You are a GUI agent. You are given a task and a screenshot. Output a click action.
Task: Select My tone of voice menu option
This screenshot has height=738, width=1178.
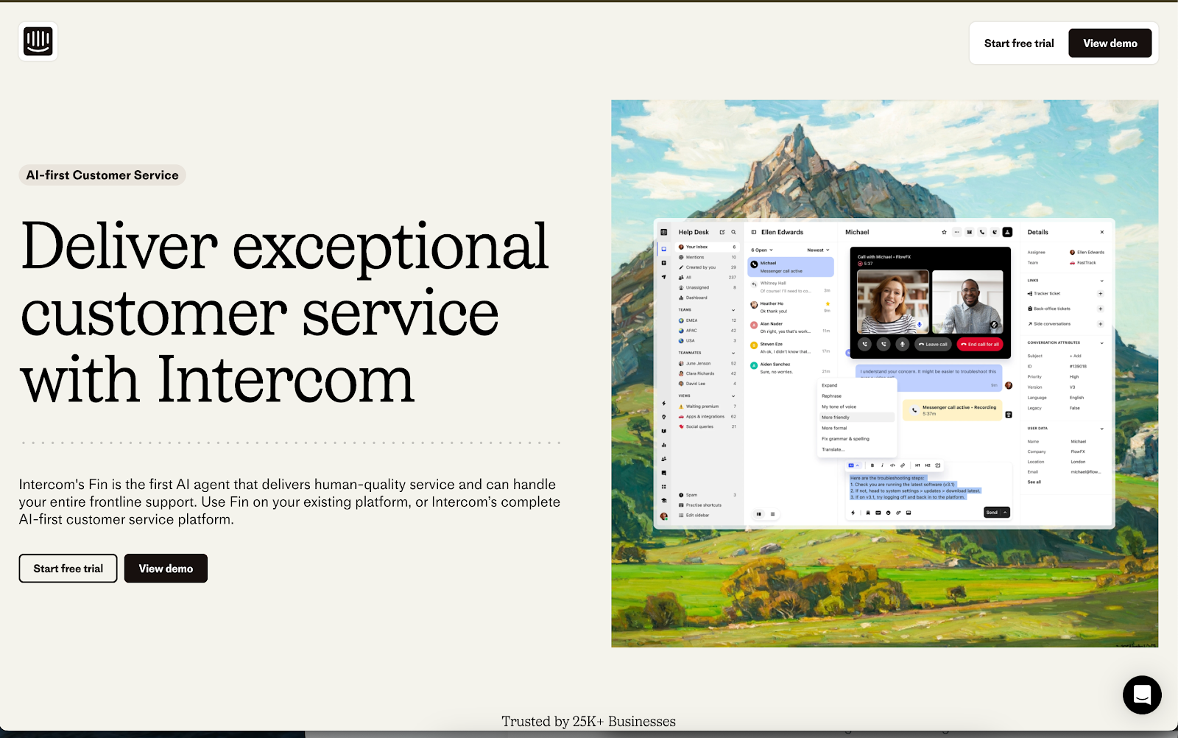839,407
